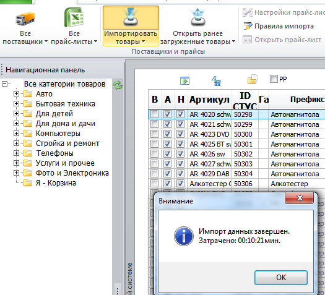Toggle the PP checkbox
The height and width of the screenshot is (295, 325).
point(274,79)
